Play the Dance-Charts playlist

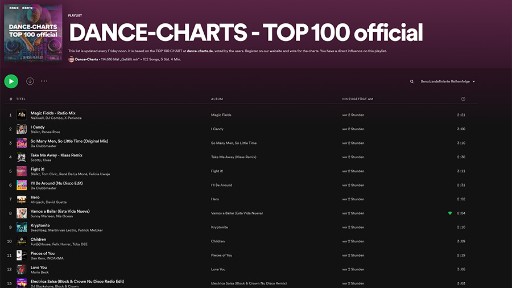(11, 81)
